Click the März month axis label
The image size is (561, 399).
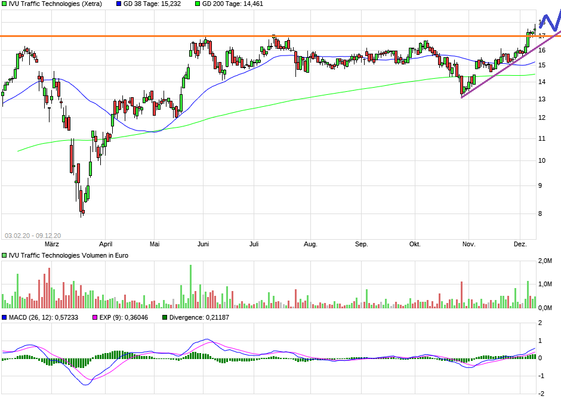click(52, 244)
